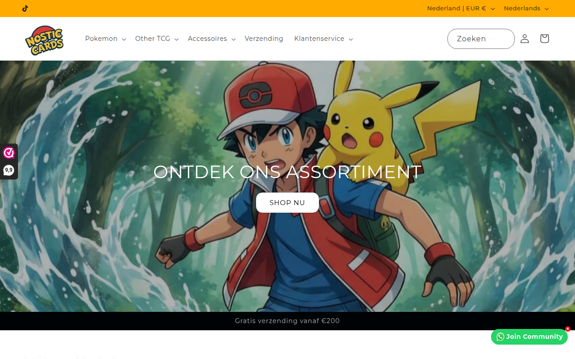Image resolution: width=575 pixels, height=359 pixels.
Task: Click the Gratis verzending vanaf €200 bar
Action: (287, 321)
